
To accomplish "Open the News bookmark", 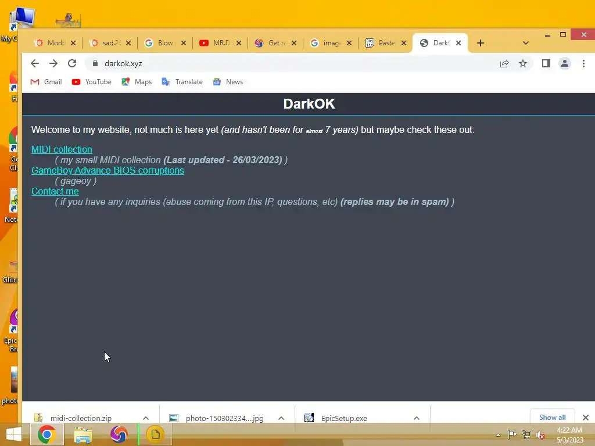I will coord(228,82).
